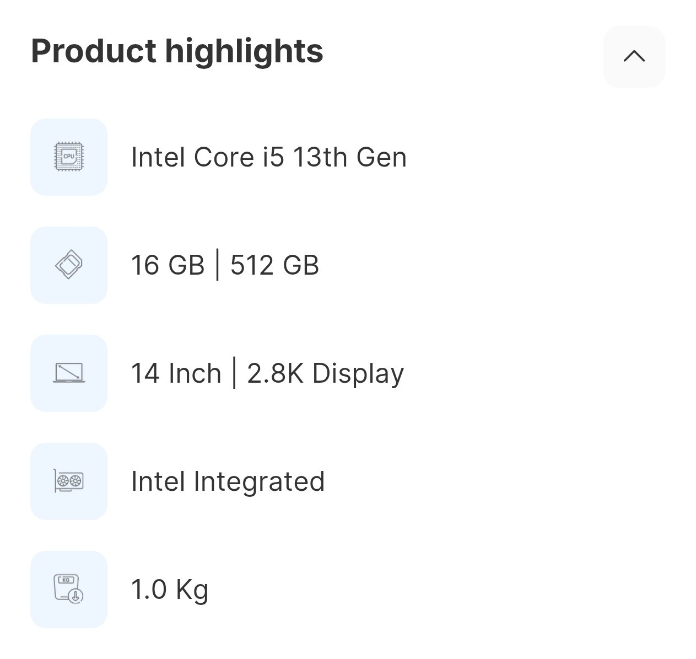Click the 'Intel Core i5' processor text
This screenshot has width=696, height=659.
coord(207,157)
